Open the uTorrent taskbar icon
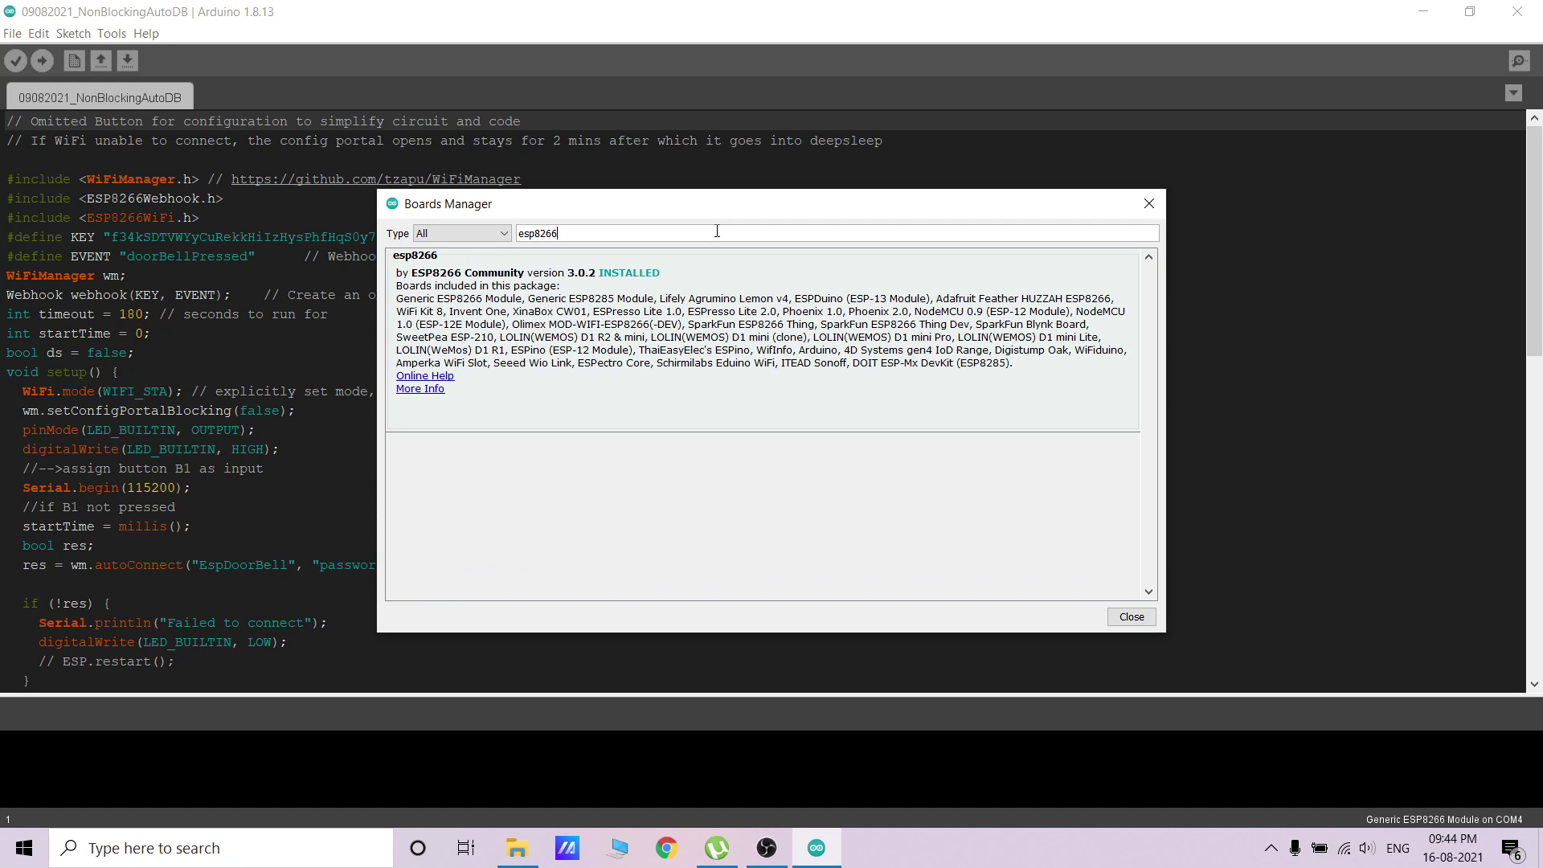The image size is (1543, 868). [716, 849]
